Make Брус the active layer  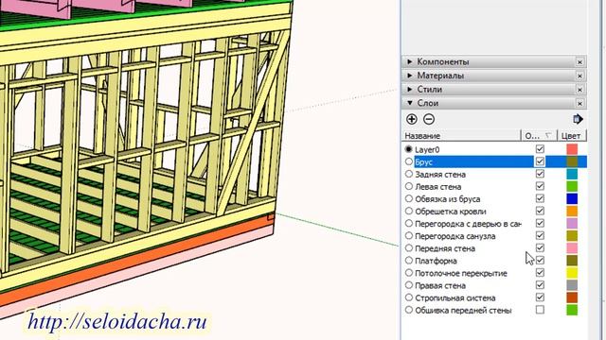point(408,161)
